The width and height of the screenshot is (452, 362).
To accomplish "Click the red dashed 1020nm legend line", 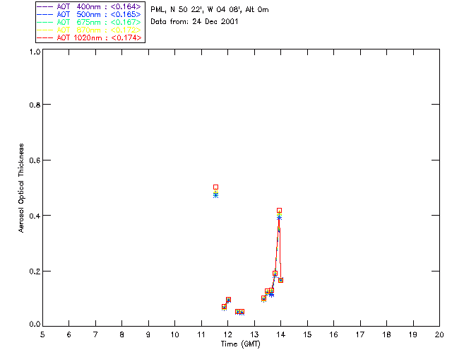I will point(45,37).
